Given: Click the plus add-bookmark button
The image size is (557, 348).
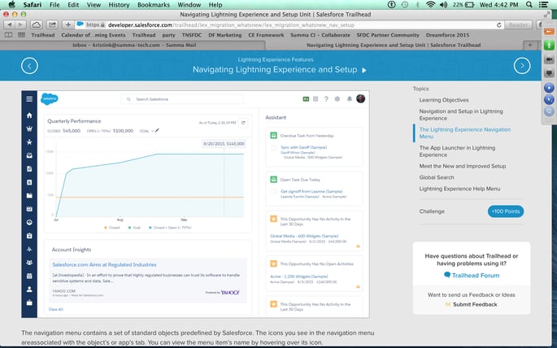Looking at the screenshot, I should pyautogui.click(x=67, y=25).
